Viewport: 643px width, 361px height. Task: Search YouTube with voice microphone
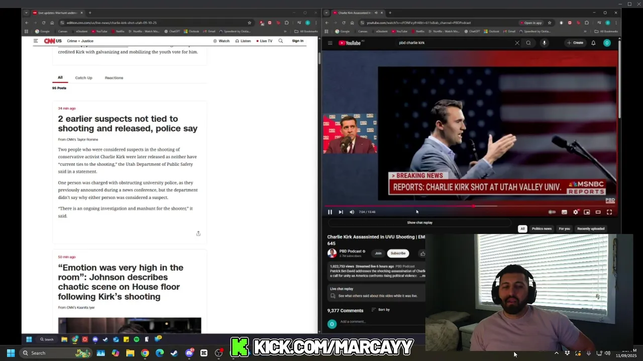tap(544, 43)
